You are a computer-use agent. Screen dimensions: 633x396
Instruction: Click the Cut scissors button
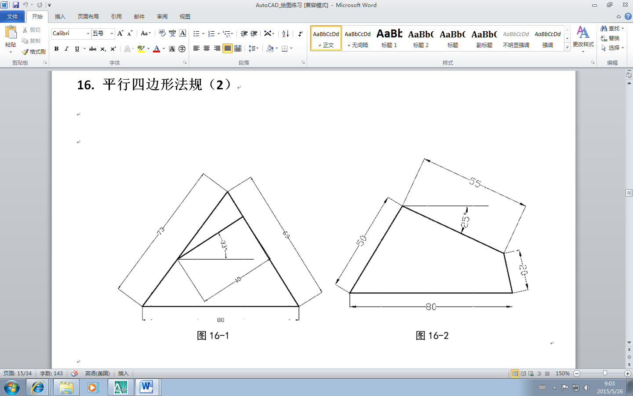(x=31, y=30)
